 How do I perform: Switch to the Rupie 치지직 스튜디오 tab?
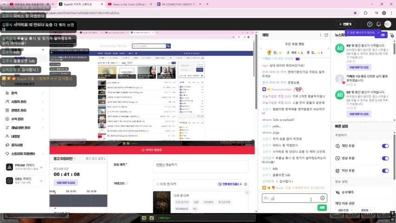tap(81, 4)
